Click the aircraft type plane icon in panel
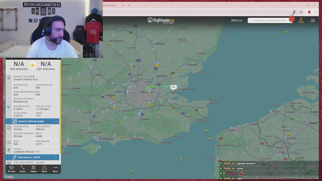322x181 pixels. pos(9,78)
